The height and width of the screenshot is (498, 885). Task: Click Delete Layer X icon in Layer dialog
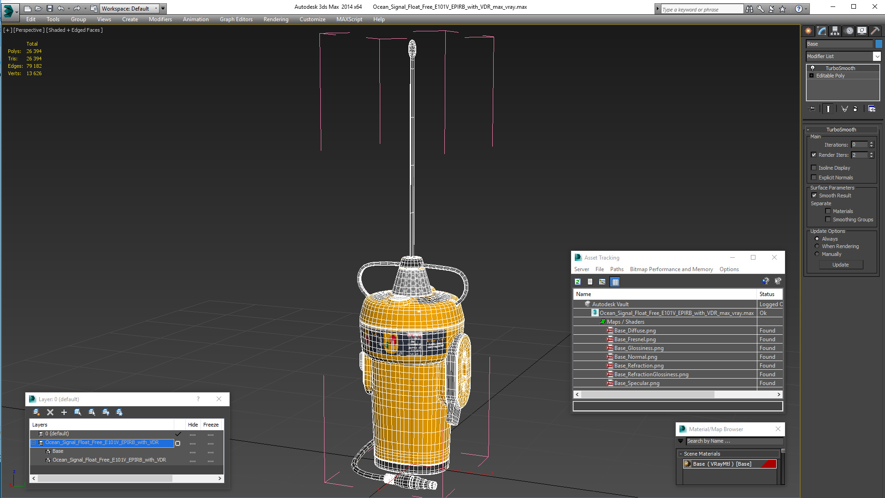pyautogui.click(x=50, y=412)
